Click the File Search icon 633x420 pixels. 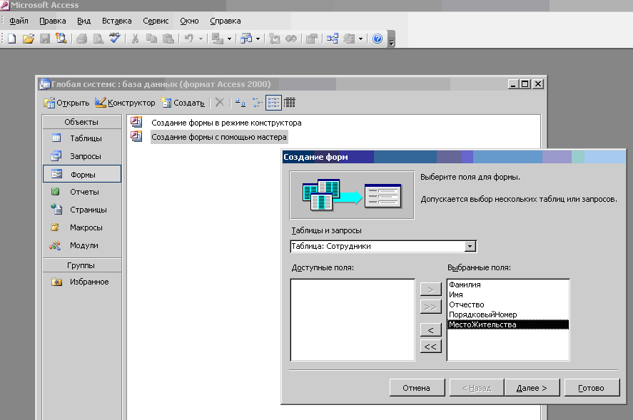(61, 39)
